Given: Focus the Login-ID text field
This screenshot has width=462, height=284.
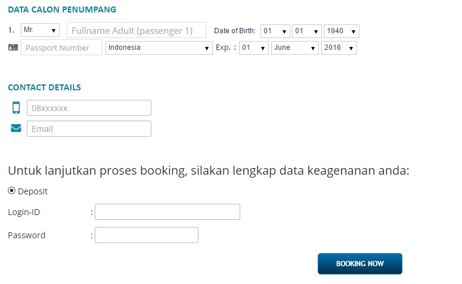Looking at the screenshot, I should (167, 212).
